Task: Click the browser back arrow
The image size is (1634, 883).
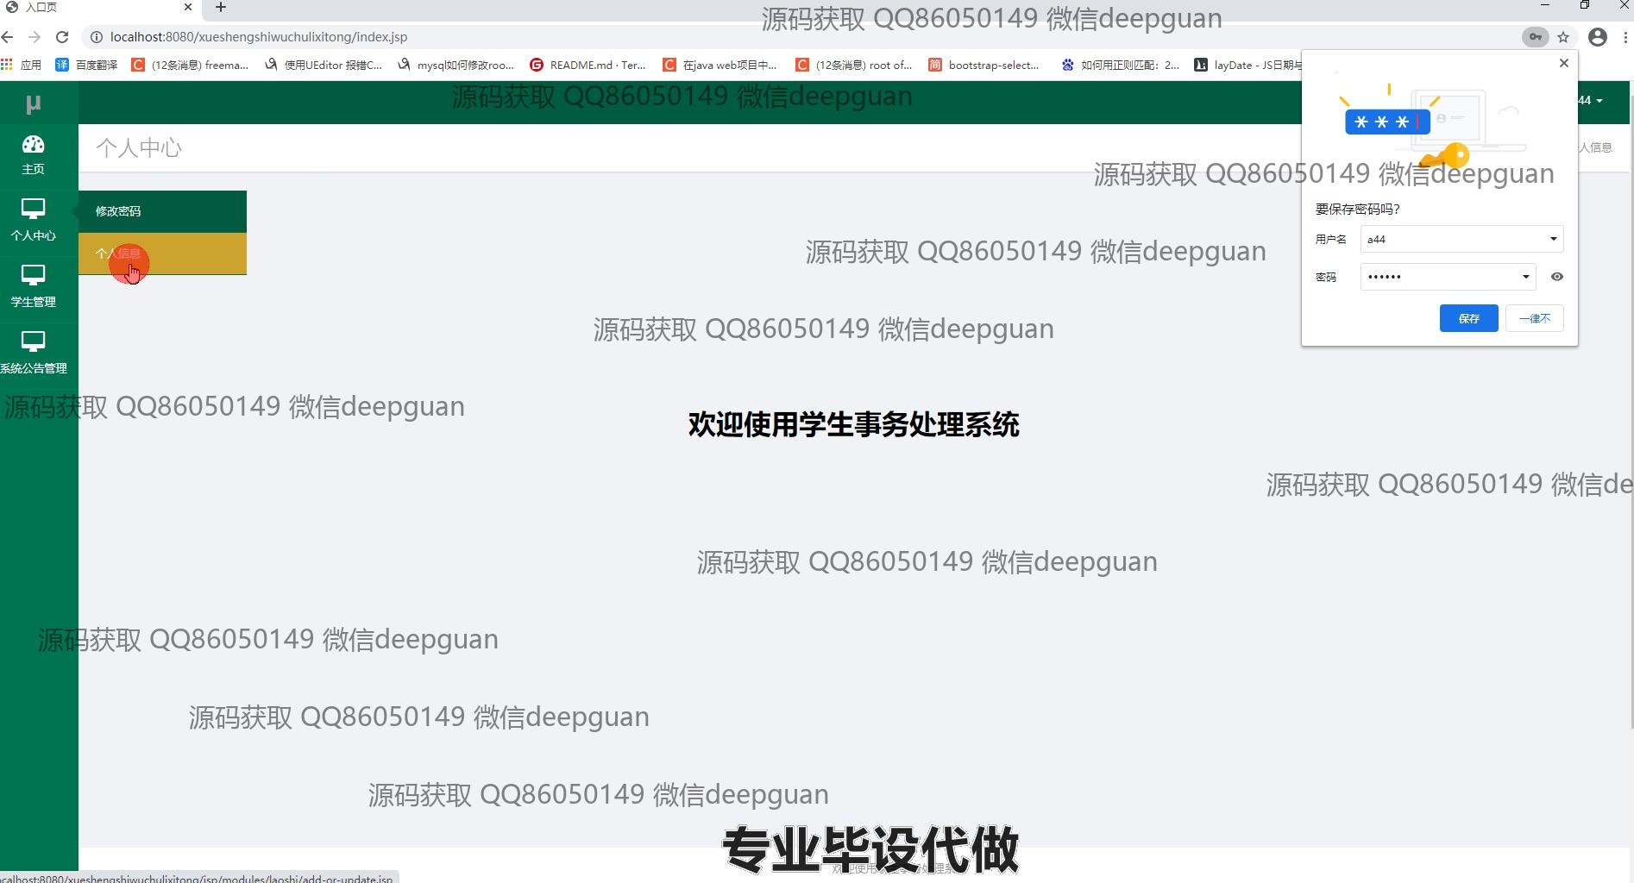Action: point(8,37)
